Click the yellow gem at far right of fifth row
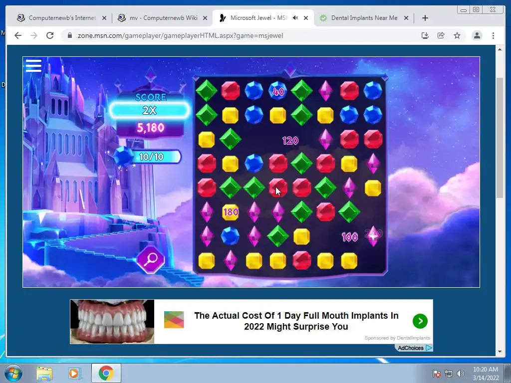511x383 pixels. pyautogui.click(x=373, y=188)
